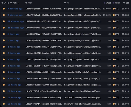Click the USD column header label
This screenshot has width=131, height=107.
click(x=127, y=3)
